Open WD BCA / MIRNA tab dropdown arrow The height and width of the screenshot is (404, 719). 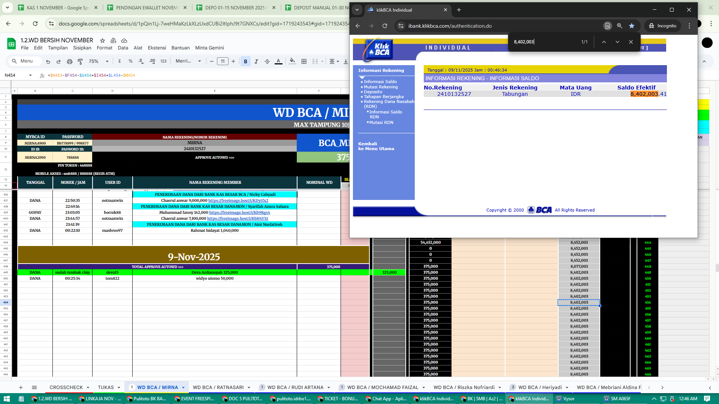tap(183, 388)
